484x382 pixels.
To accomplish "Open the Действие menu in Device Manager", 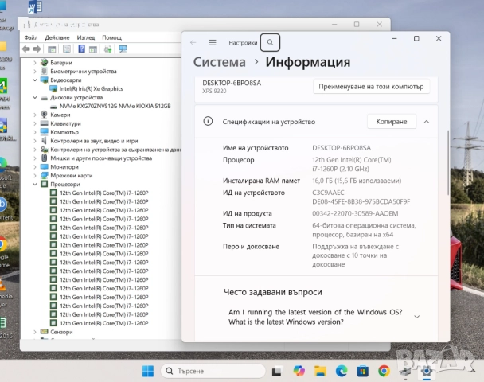I will 57,37.
